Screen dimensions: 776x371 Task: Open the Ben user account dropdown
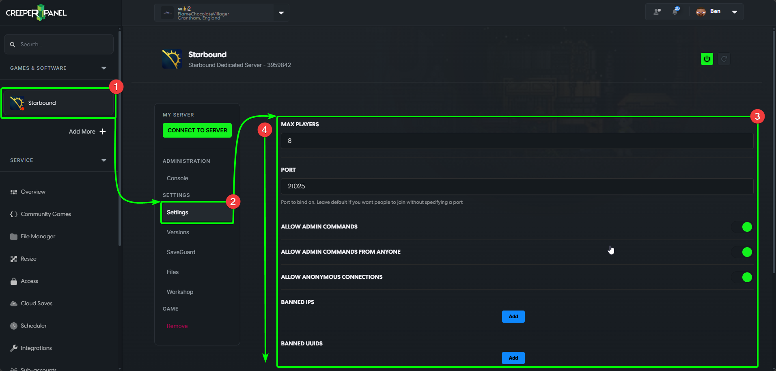tap(734, 12)
